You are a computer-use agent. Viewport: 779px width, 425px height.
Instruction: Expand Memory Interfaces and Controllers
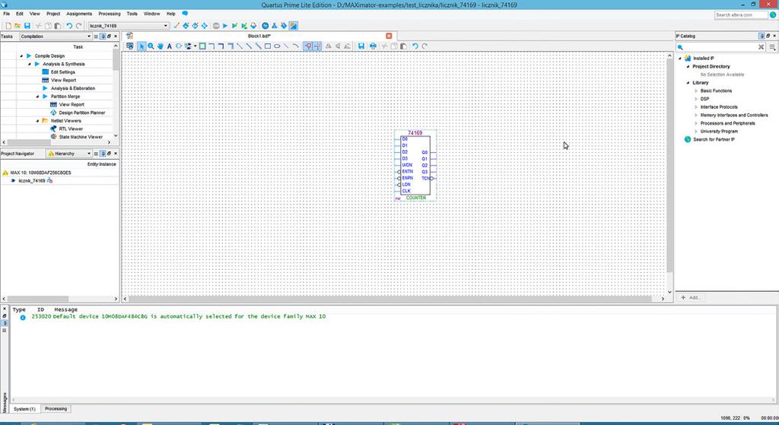pyautogui.click(x=696, y=116)
